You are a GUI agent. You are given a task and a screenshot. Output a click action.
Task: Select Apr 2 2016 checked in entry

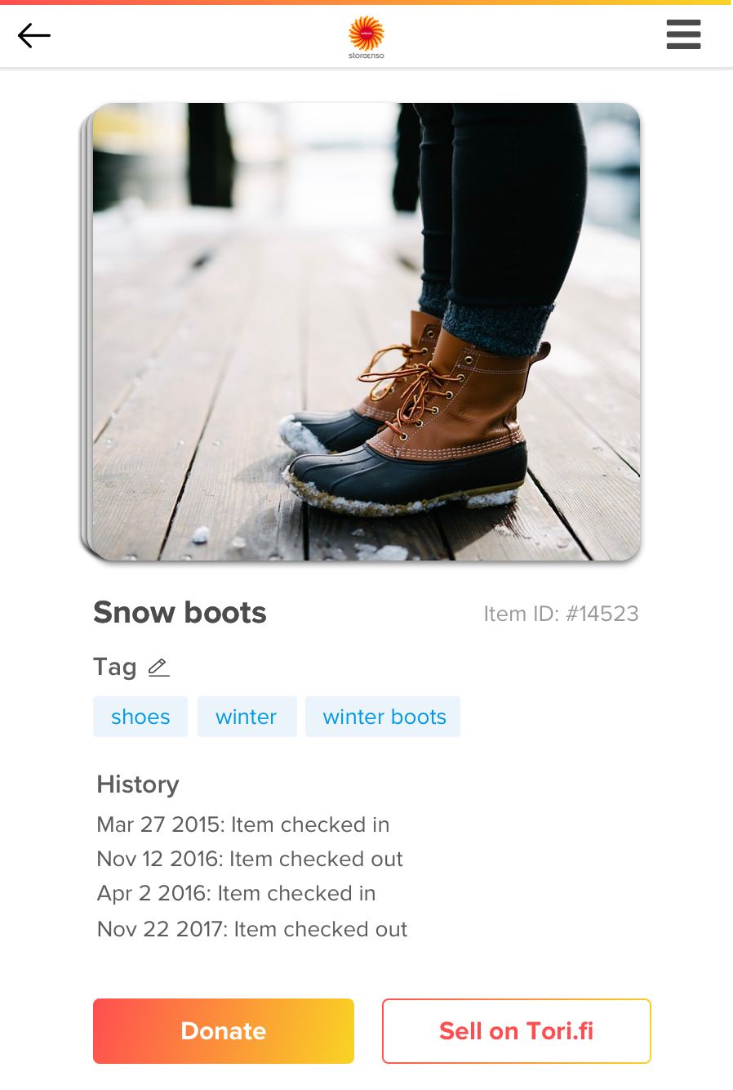(236, 893)
